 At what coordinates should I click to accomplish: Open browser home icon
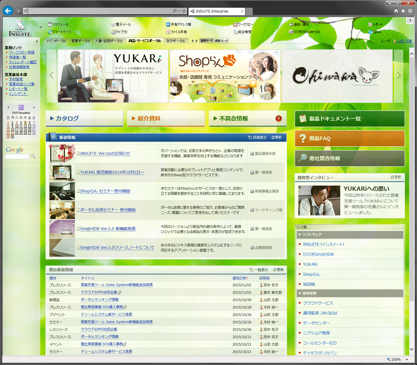[396, 11]
